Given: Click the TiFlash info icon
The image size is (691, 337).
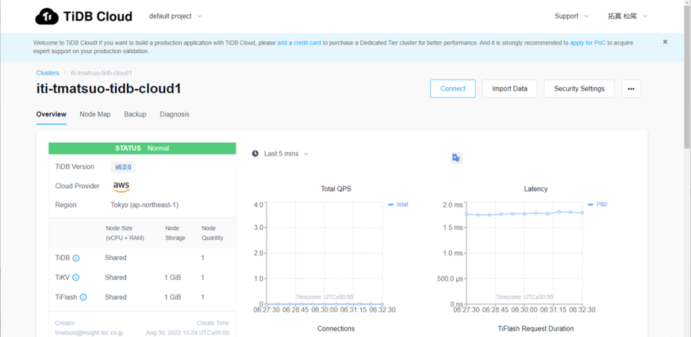Looking at the screenshot, I should pyautogui.click(x=83, y=297).
